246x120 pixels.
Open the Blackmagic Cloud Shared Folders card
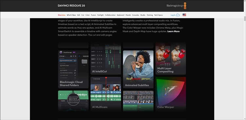point(73,69)
